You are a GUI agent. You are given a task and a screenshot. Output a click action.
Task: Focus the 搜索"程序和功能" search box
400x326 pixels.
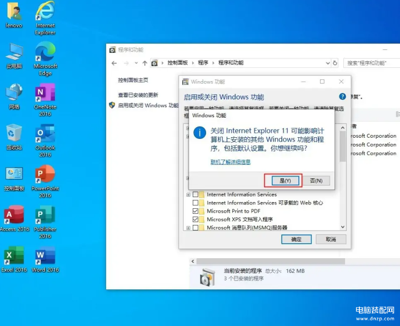[372, 63]
